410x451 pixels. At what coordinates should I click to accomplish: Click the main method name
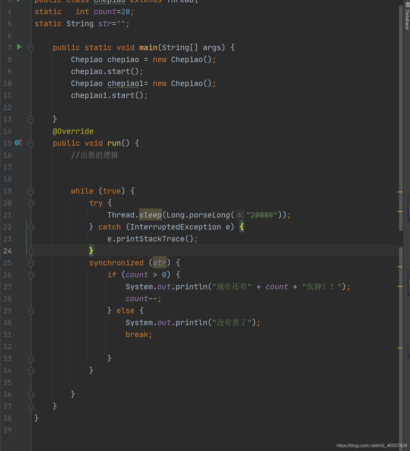pyautogui.click(x=148, y=48)
